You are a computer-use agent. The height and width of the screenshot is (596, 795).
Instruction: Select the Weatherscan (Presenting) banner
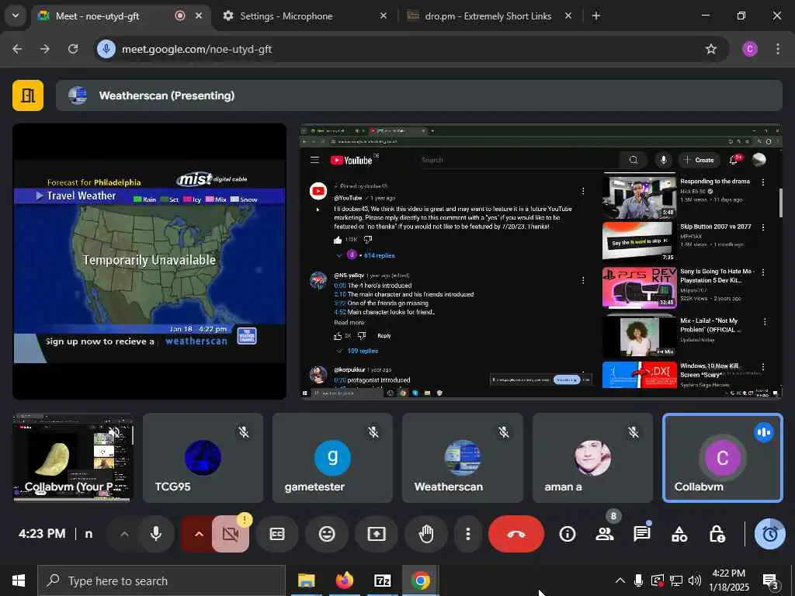[x=418, y=95]
